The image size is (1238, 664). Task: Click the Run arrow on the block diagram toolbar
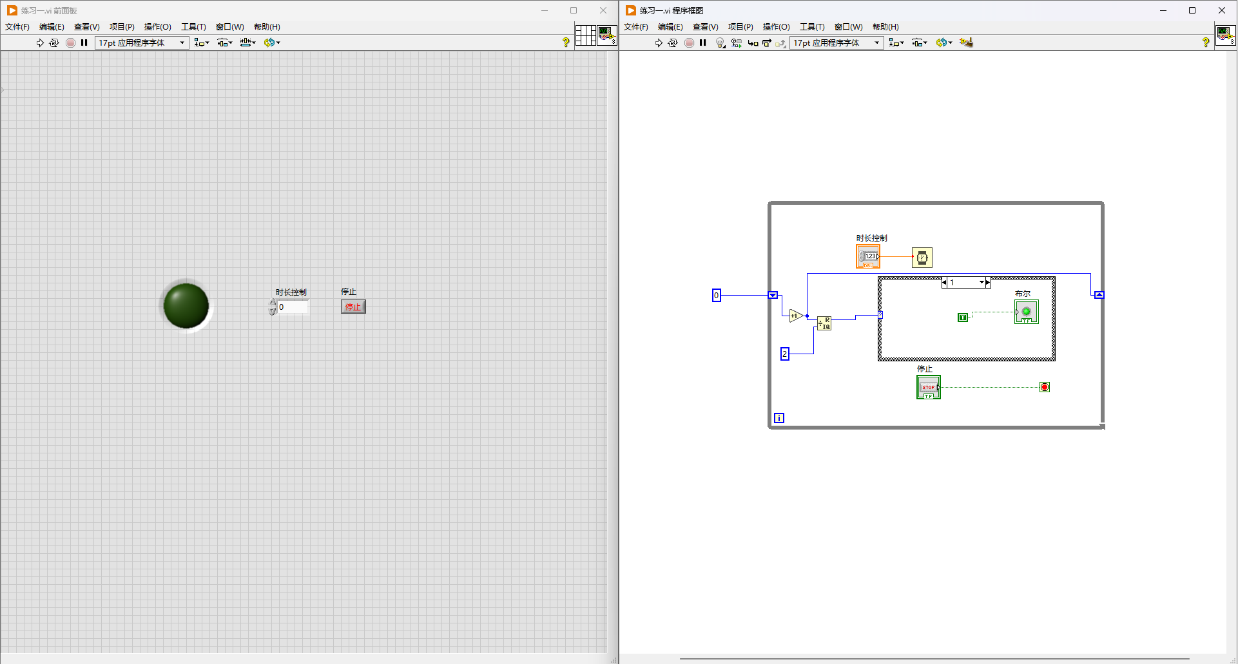pyautogui.click(x=659, y=43)
